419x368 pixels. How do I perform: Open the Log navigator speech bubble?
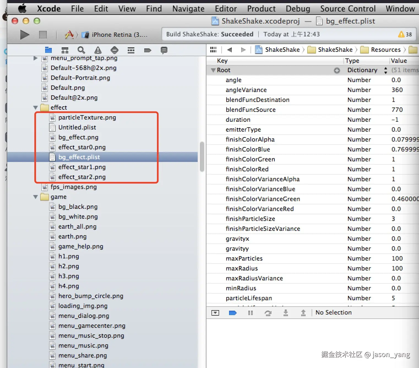click(x=164, y=50)
